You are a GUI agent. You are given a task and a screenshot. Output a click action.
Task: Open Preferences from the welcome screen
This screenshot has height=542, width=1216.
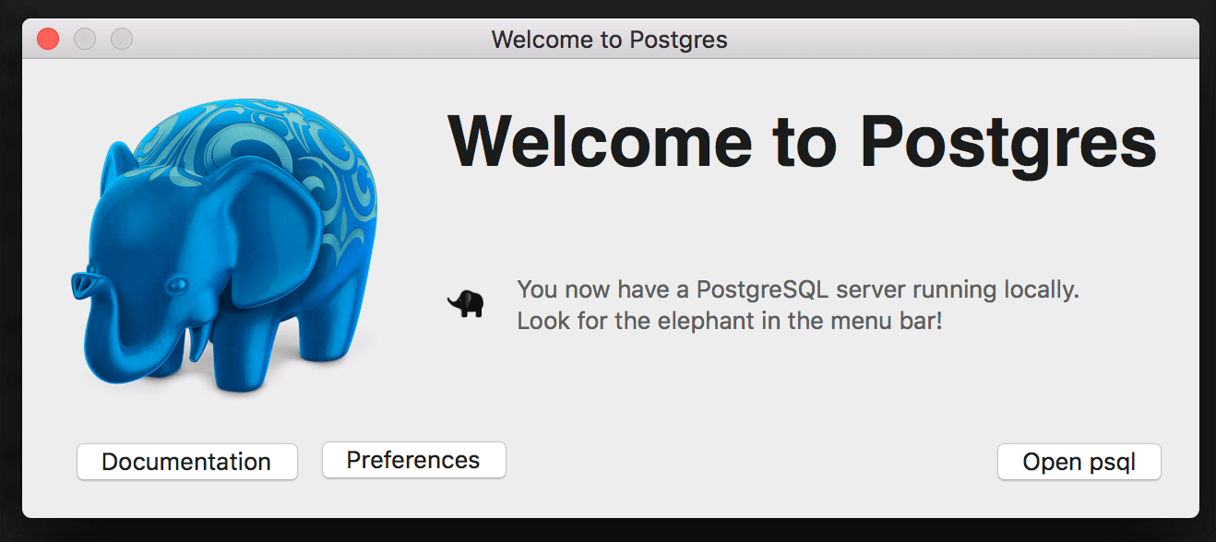click(x=414, y=460)
